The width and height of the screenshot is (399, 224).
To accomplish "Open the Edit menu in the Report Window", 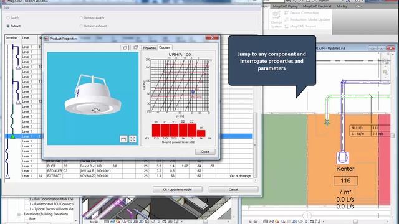I will (6, 7).
